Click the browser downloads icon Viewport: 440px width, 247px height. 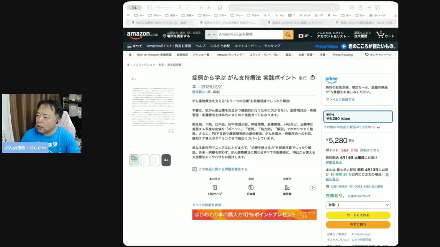pyautogui.click(x=352, y=8)
